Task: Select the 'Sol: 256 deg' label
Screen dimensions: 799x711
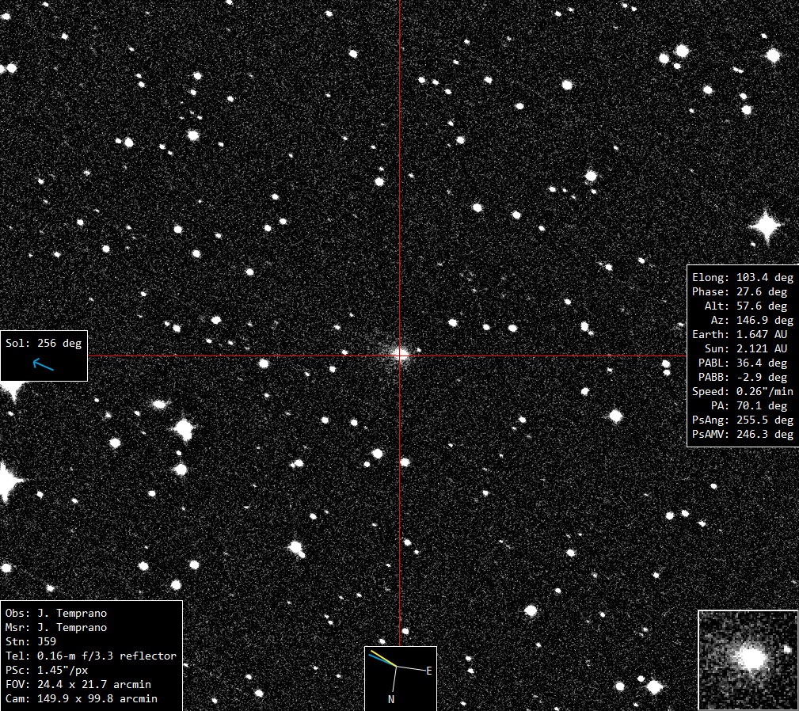Action: pyautogui.click(x=44, y=344)
